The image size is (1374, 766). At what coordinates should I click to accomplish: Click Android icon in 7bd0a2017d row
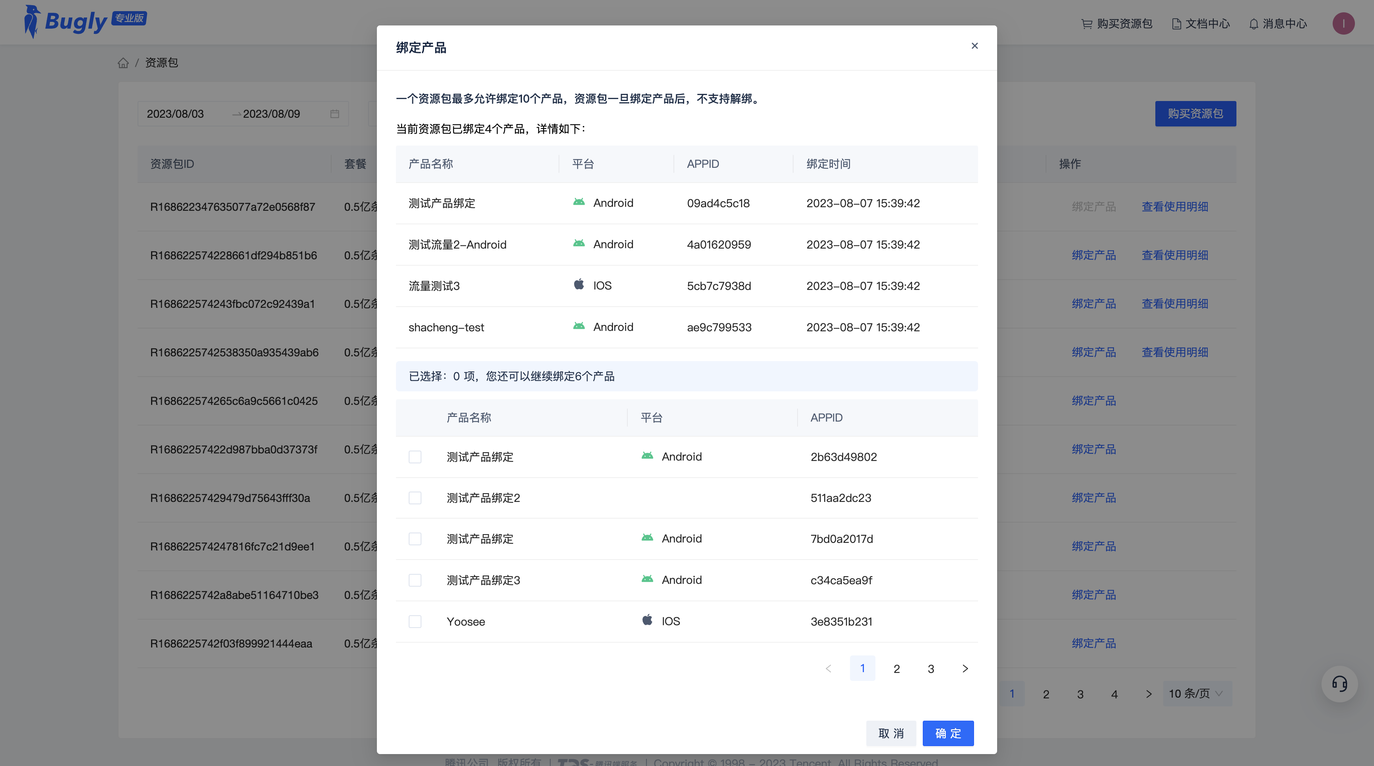tap(647, 538)
